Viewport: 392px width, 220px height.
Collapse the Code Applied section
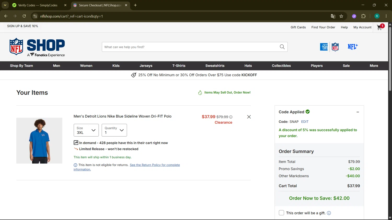click(358, 112)
